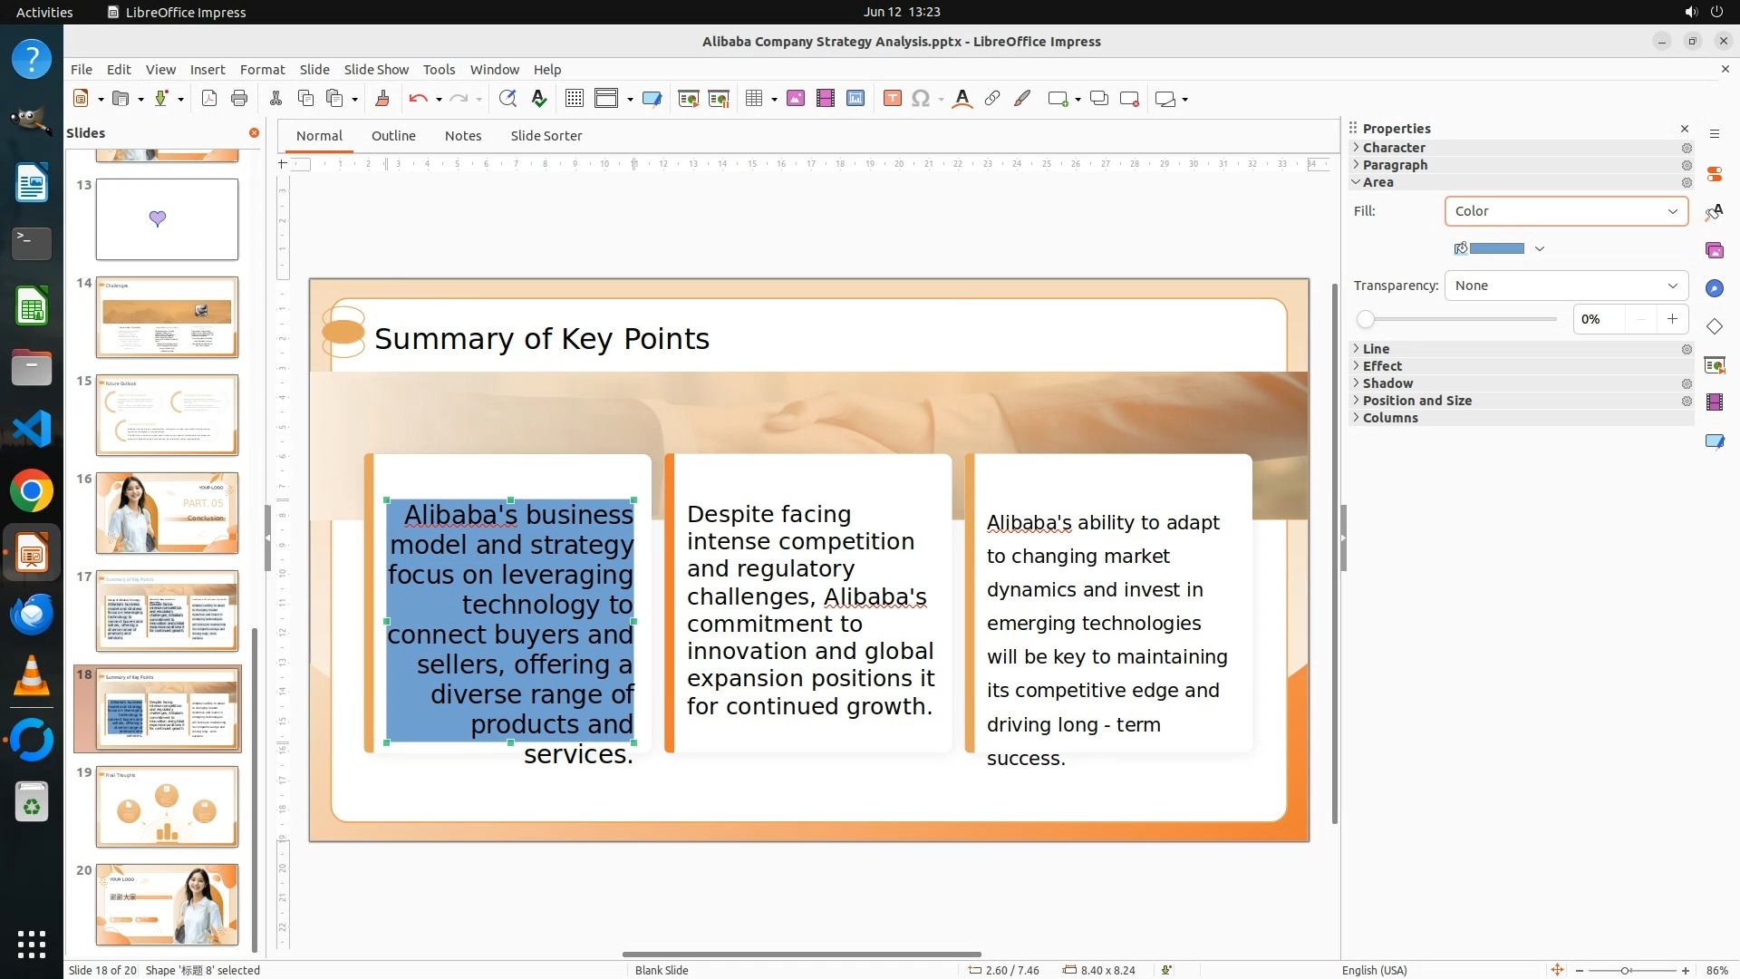Click the Insert Image icon
Viewport: 1740px width, 979px height.
(795, 99)
